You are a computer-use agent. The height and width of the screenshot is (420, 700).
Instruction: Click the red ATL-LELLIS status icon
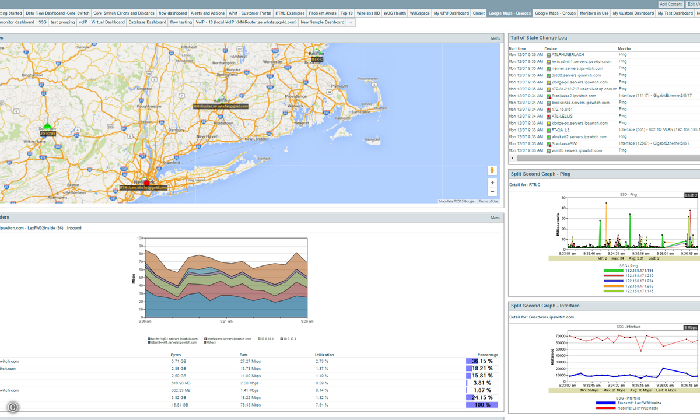[x=548, y=116]
